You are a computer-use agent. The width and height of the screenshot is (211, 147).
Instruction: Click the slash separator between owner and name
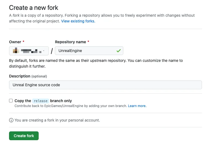(x=52, y=51)
